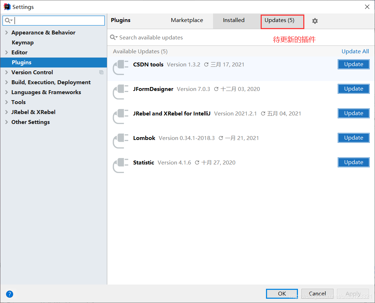Expand the Other Settings node
375x303 pixels.
[6, 122]
